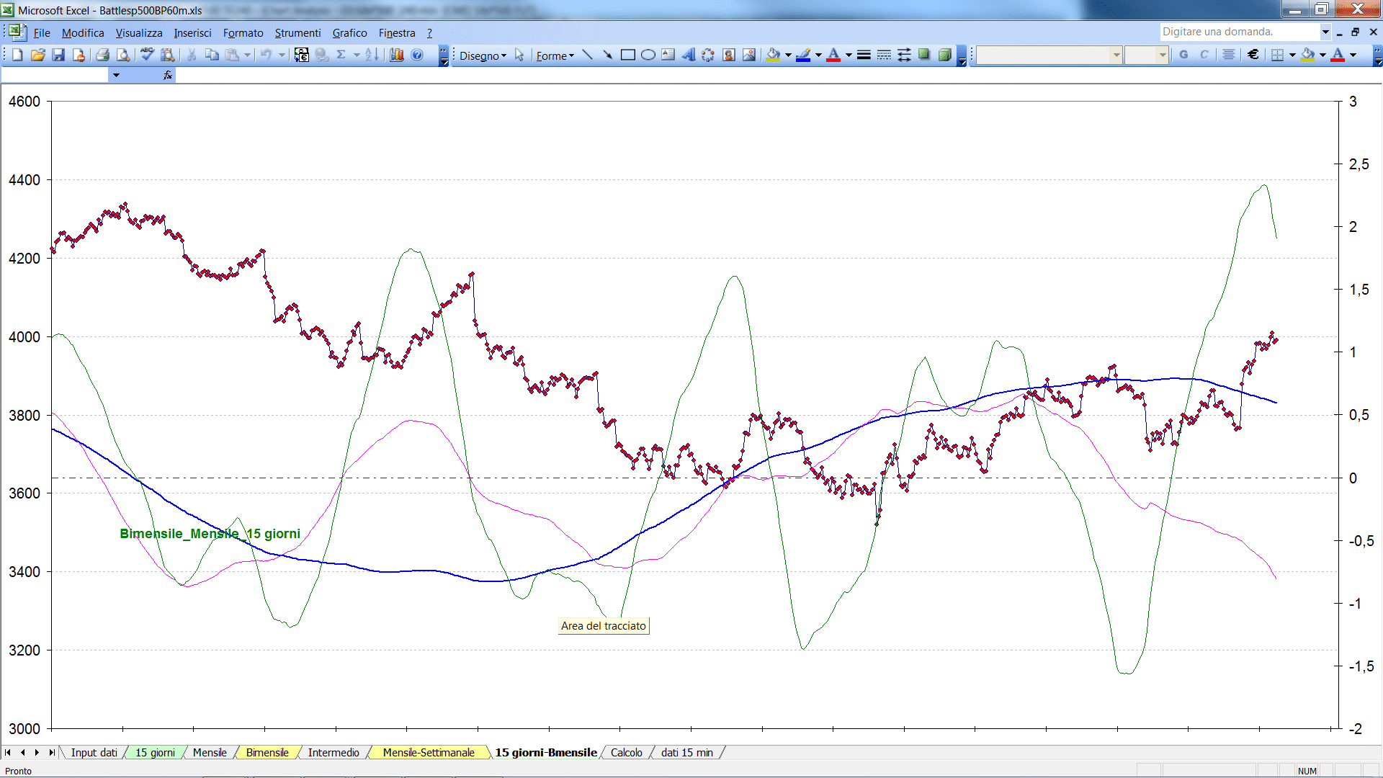Open the Grafico menu

click(x=349, y=33)
